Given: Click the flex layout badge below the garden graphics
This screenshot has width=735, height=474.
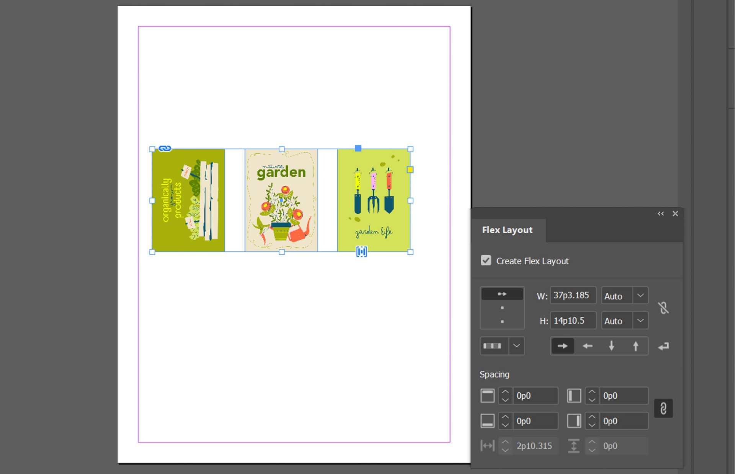Looking at the screenshot, I should click(x=360, y=252).
